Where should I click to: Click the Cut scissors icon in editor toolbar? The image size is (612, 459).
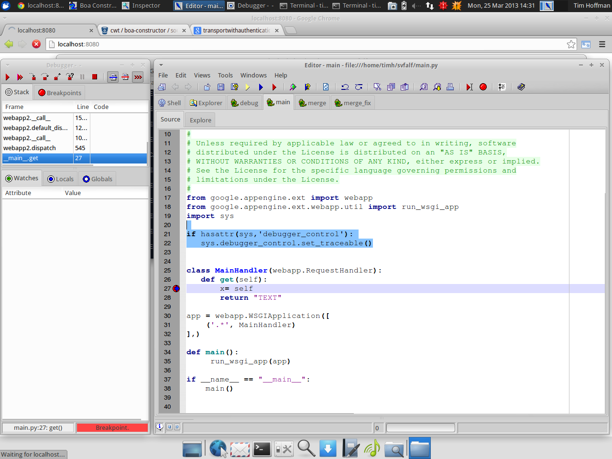(377, 87)
